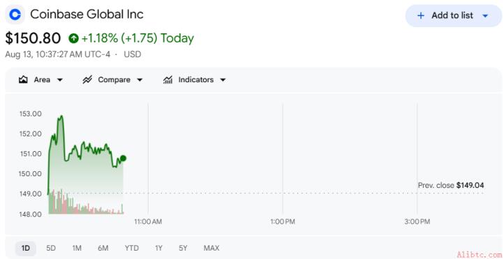Switch to the 5Y range tab
Viewport: 504px width, 259px height.
[x=183, y=248]
